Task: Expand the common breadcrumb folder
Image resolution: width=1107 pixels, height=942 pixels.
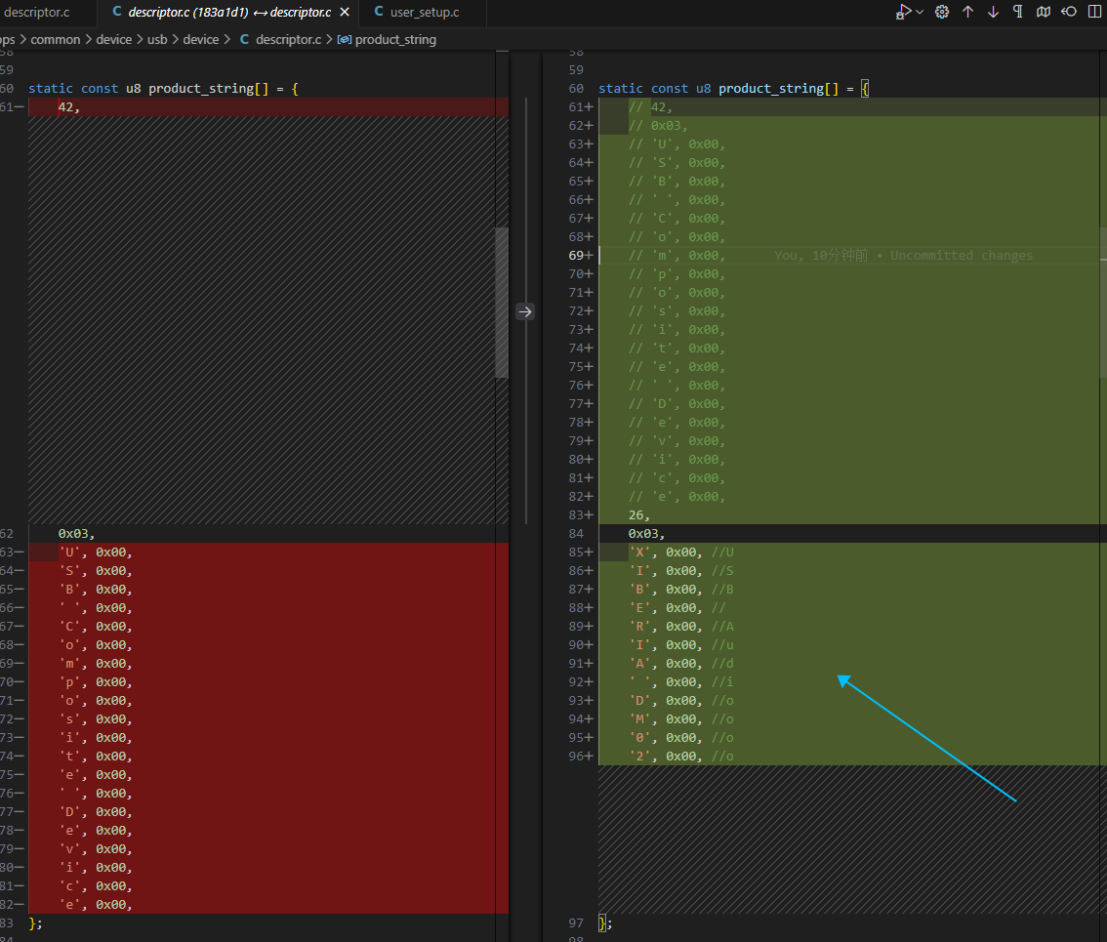Action: coord(55,40)
